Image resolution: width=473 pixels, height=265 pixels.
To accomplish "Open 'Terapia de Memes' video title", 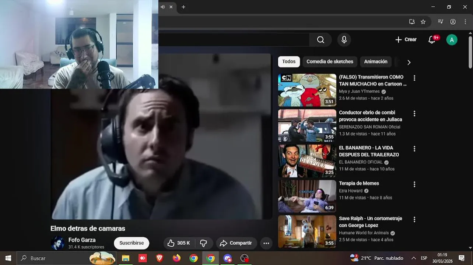I will click(x=359, y=183).
